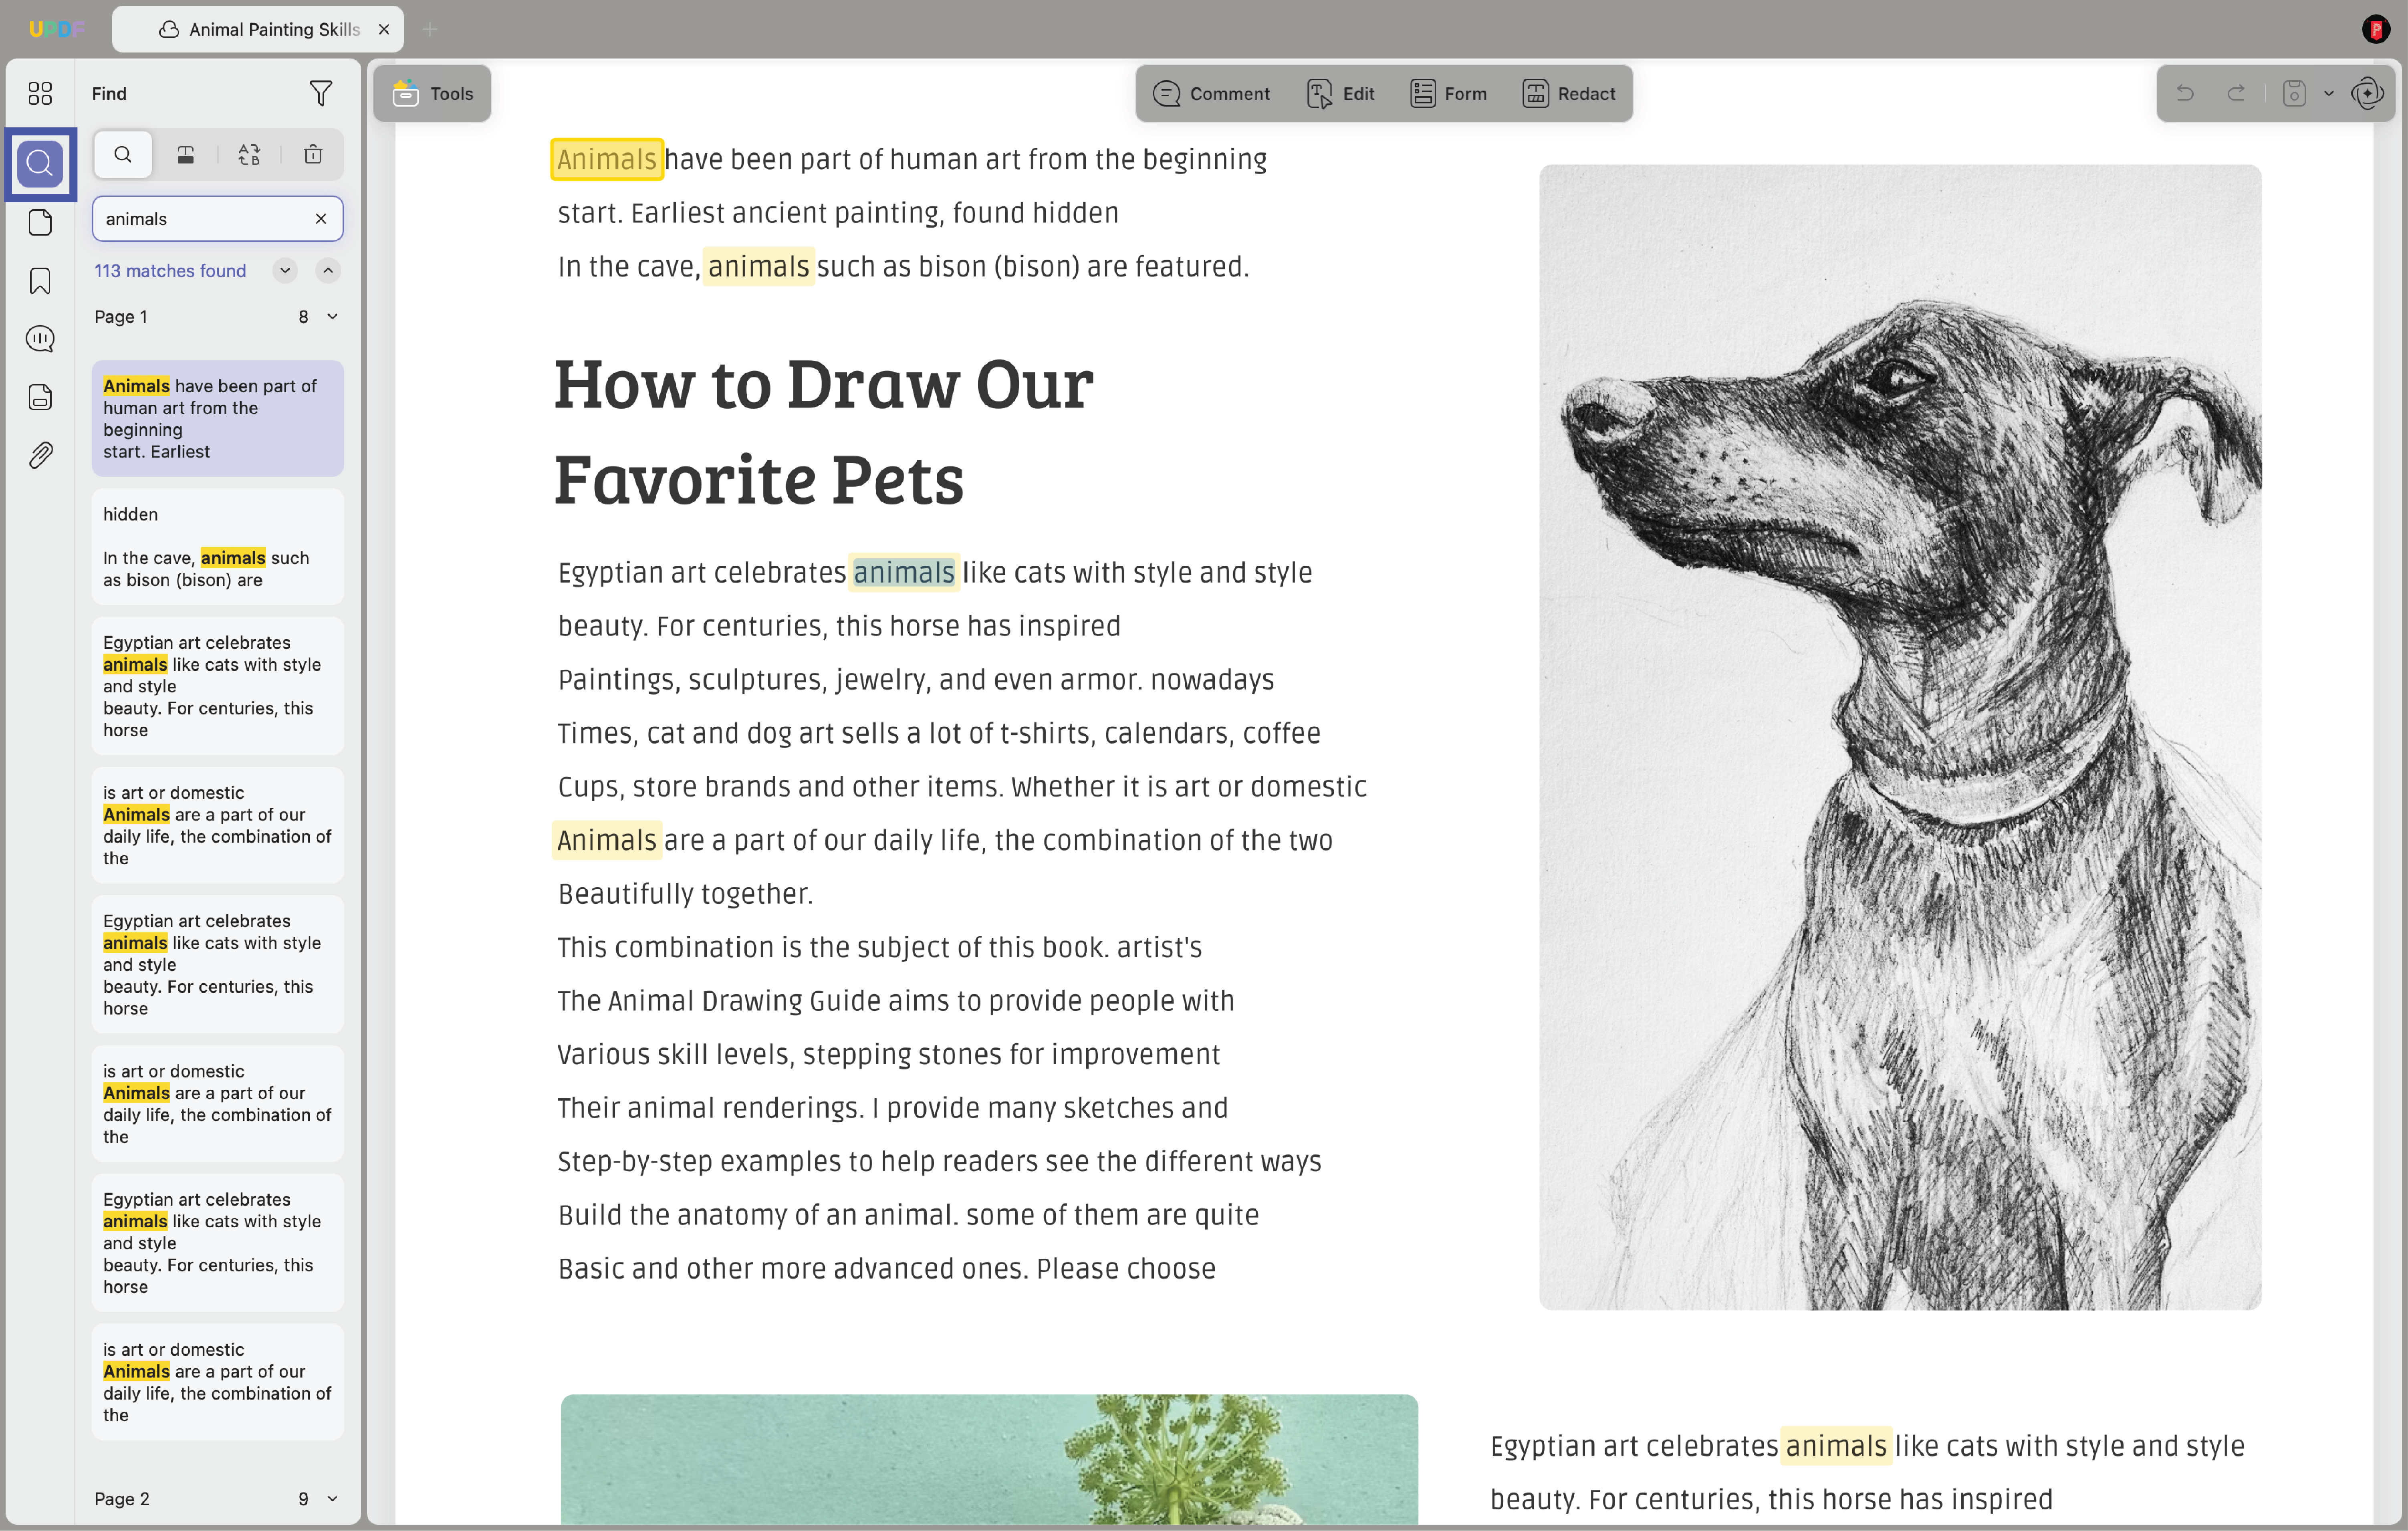The width and height of the screenshot is (2408, 1531).
Task: Click the Redo arrow icon
Action: point(2236,93)
